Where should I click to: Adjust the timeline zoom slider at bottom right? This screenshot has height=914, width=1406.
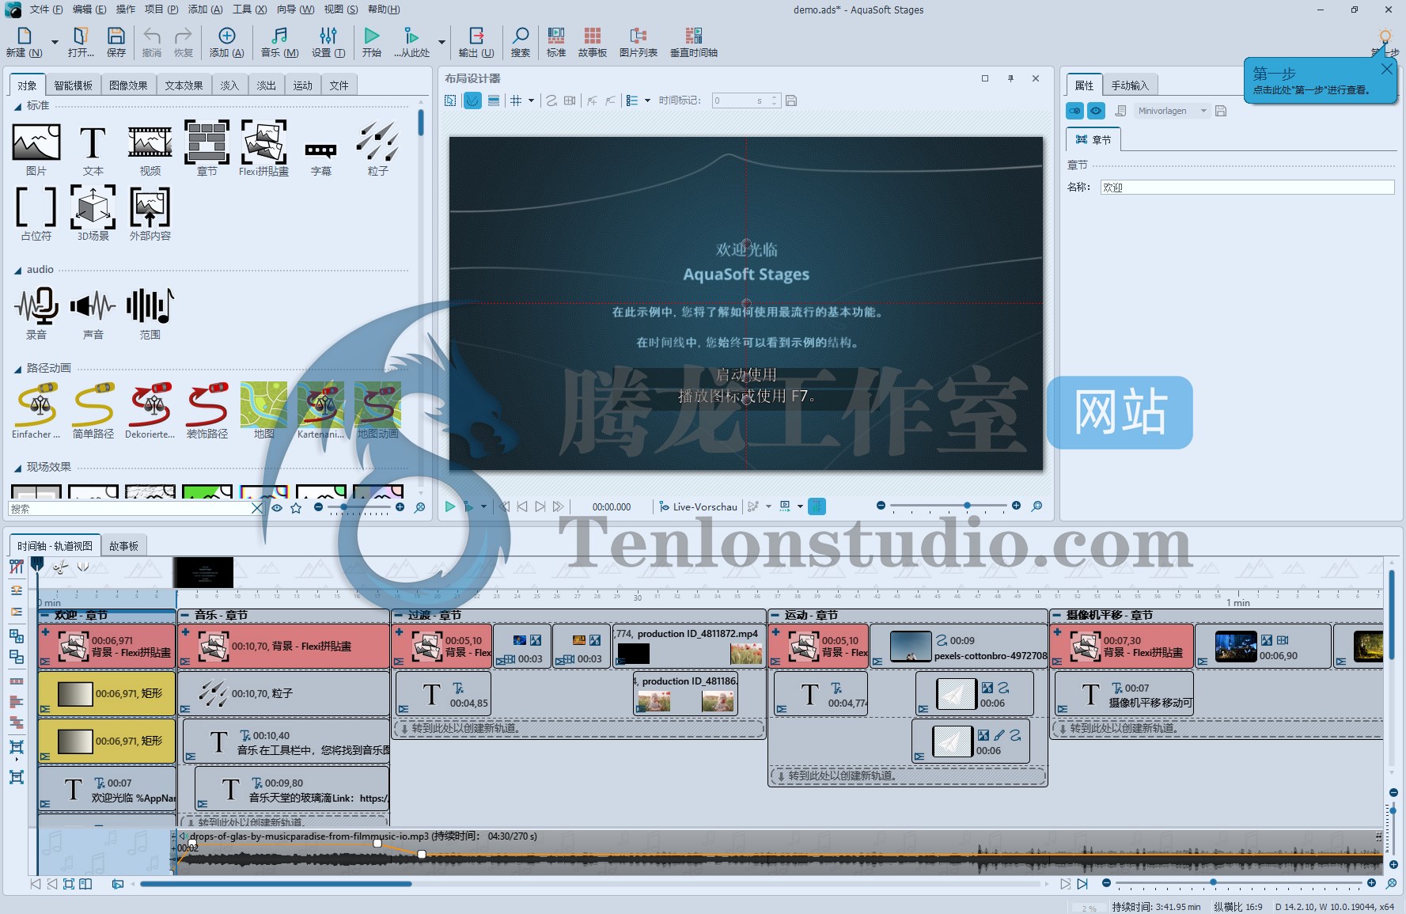1213,882
